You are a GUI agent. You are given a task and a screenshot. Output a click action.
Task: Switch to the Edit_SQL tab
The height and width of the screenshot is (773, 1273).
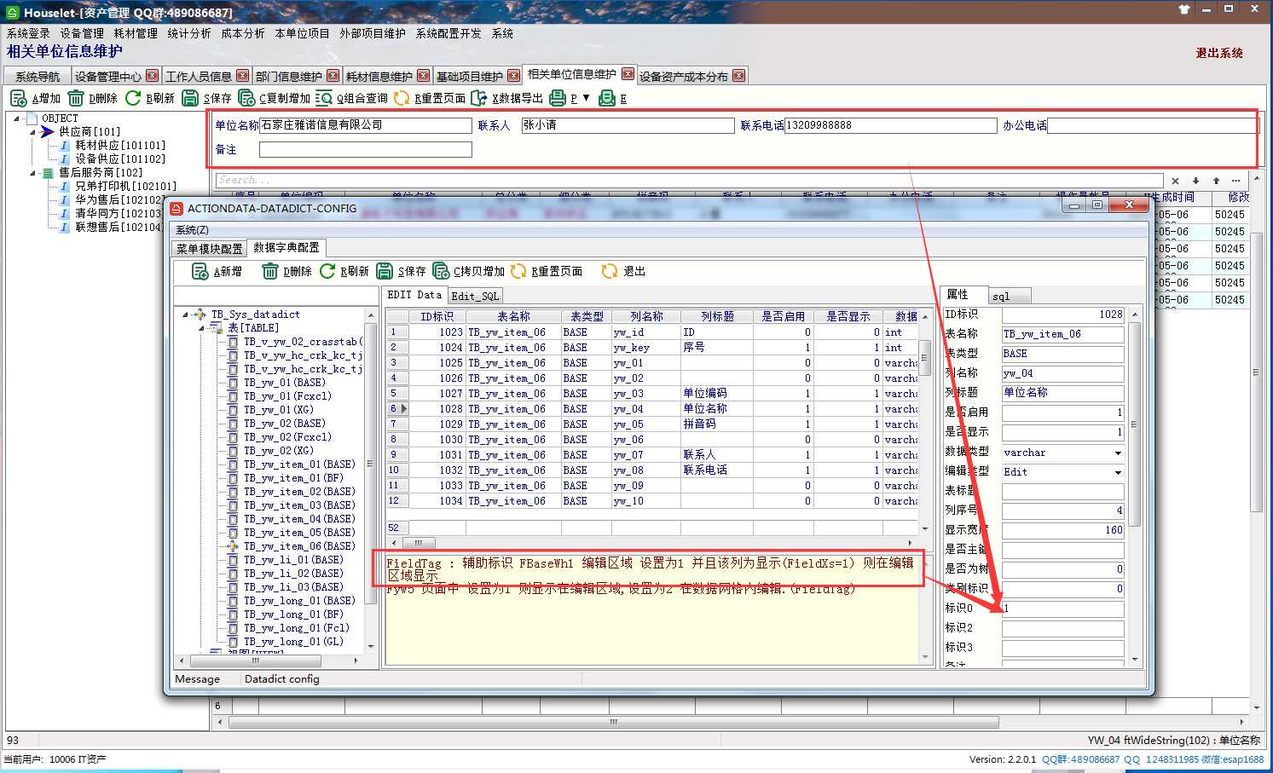[x=475, y=296]
